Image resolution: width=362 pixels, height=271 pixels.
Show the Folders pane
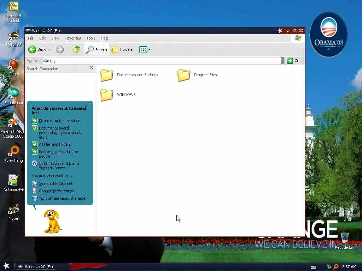122,49
